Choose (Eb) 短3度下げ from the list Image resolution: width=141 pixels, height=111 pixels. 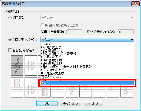[x=87, y=60]
